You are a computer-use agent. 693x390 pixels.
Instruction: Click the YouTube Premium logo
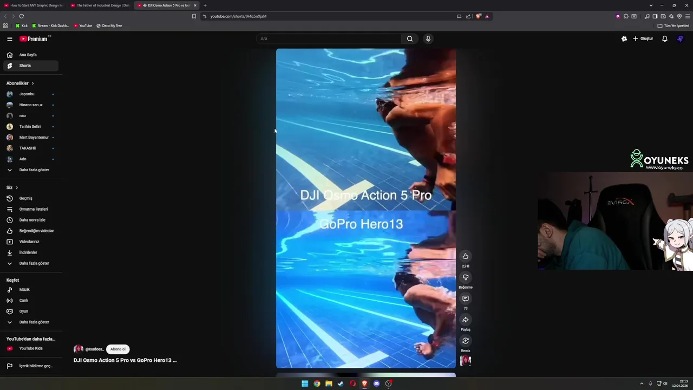coord(35,38)
